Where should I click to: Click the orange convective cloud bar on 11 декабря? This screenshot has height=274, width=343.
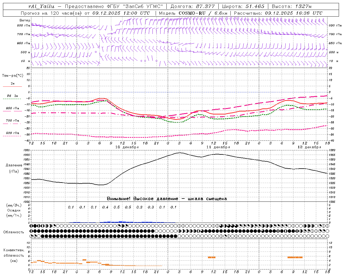pyautogui.click(x=212, y=257)
